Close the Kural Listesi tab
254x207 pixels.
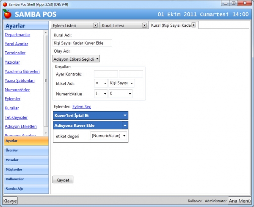[x=144, y=25]
